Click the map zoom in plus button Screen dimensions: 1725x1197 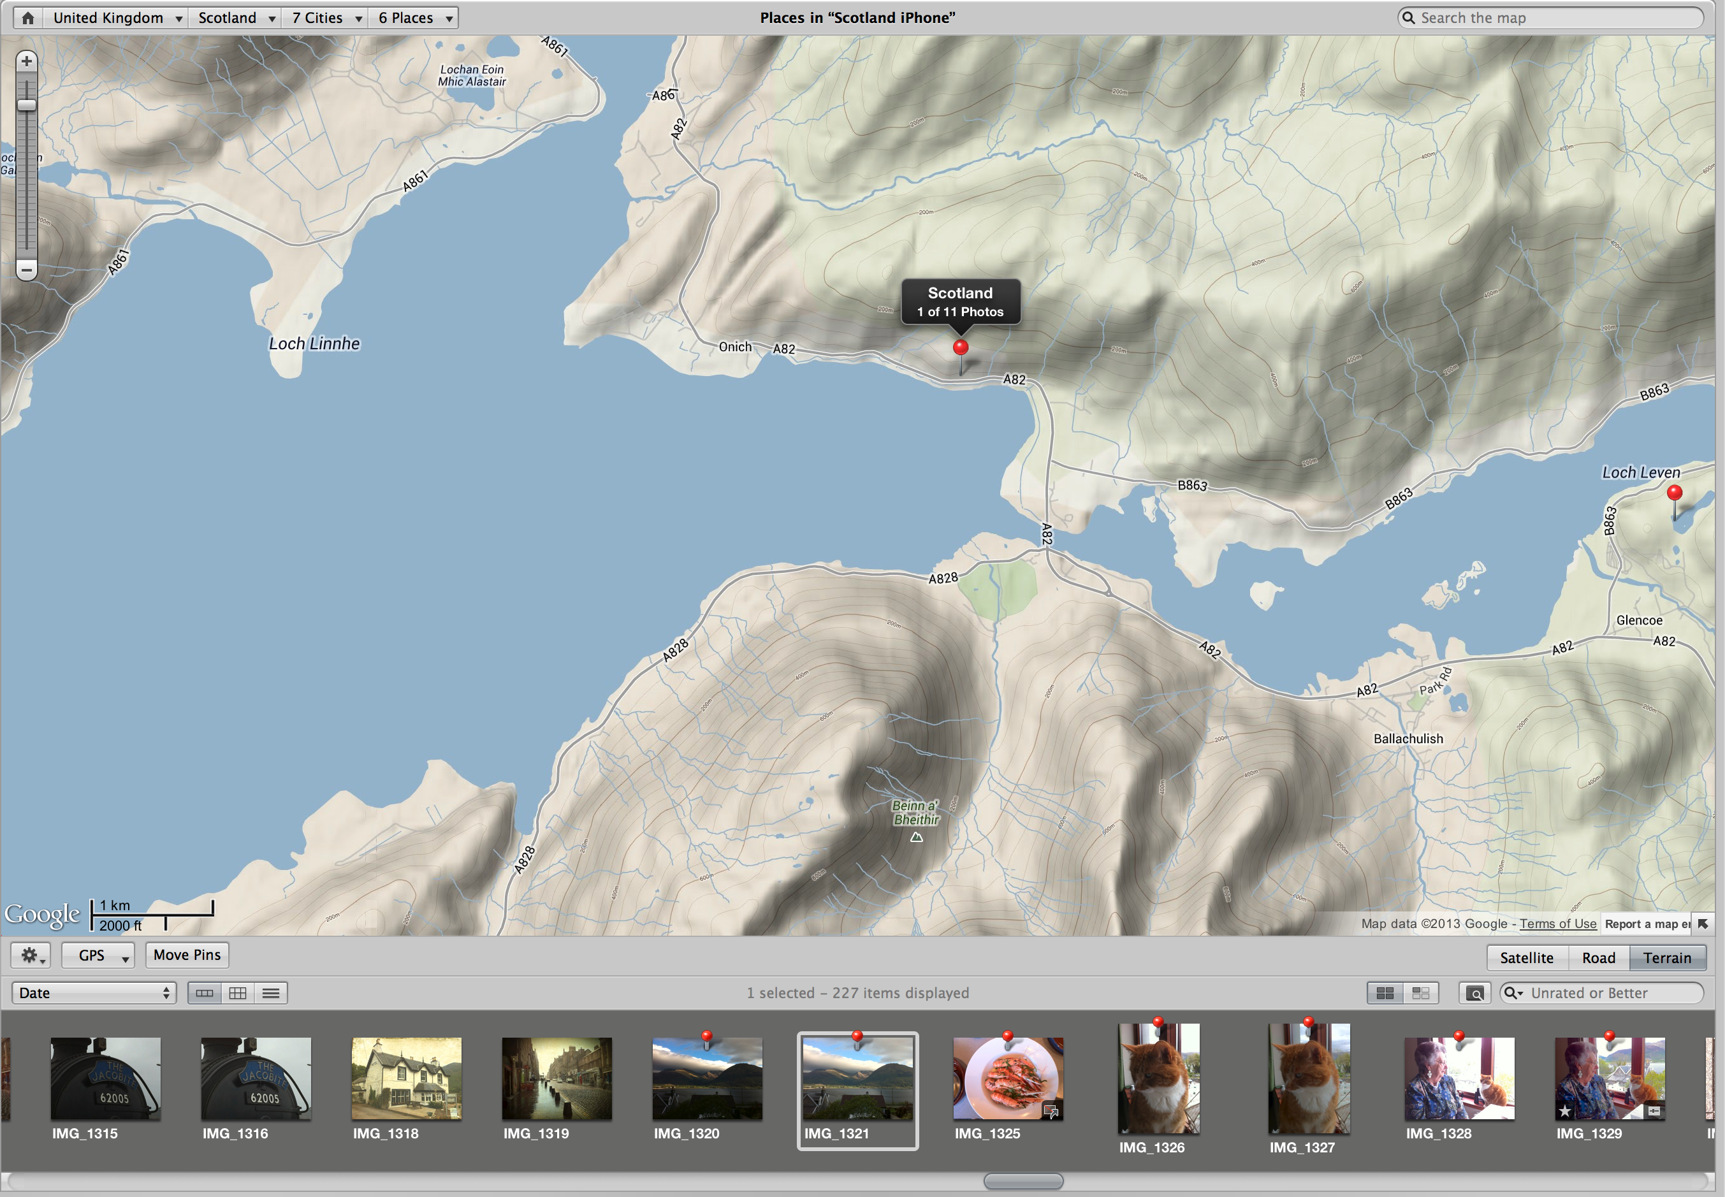click(x=26, y=61)
